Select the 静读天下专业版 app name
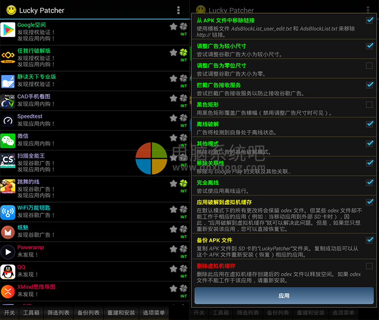The height and width of the screenshot is (320, 379). [x=37, y=76]
